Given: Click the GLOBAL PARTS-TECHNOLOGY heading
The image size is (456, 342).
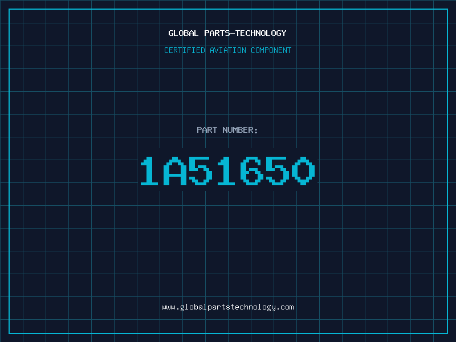Looking at the screenshot, I should click(x=227, y=33).
